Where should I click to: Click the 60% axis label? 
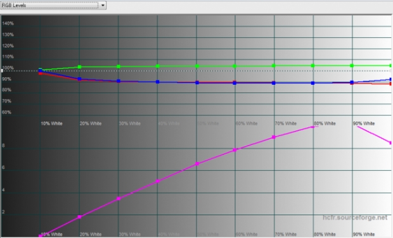tap(6, 113)
